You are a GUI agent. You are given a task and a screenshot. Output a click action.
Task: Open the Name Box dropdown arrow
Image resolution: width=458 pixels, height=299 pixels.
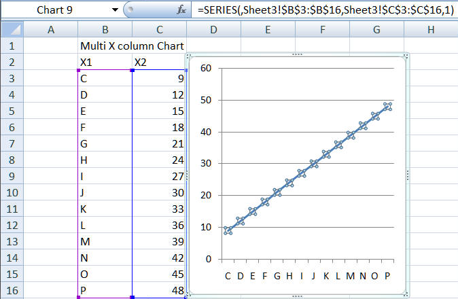113,10
